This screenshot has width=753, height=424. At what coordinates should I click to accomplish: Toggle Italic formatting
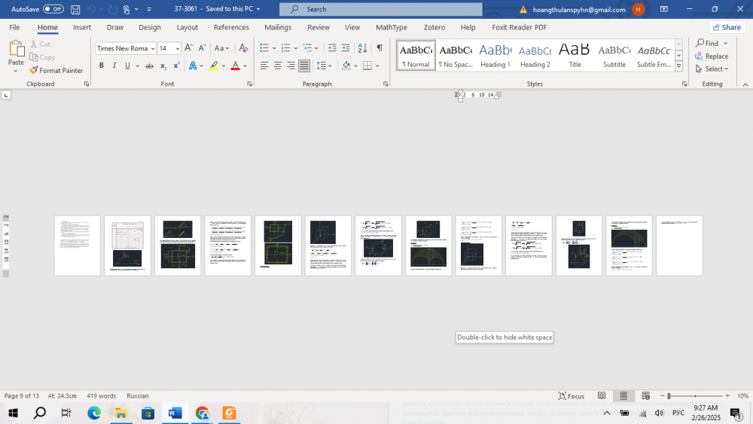[x=114, y=66]
